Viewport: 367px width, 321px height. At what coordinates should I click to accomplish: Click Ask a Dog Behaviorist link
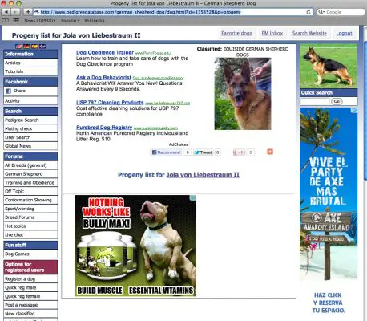[x=103, y=78]
